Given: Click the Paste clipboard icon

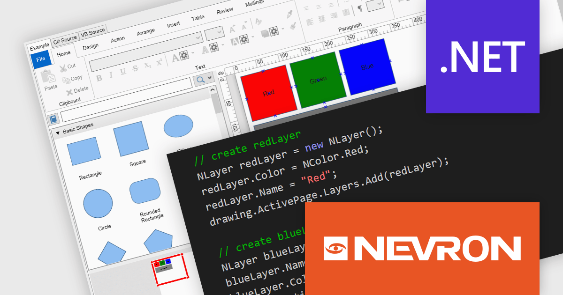Looking at the screenshot, I should coord(48,77).
